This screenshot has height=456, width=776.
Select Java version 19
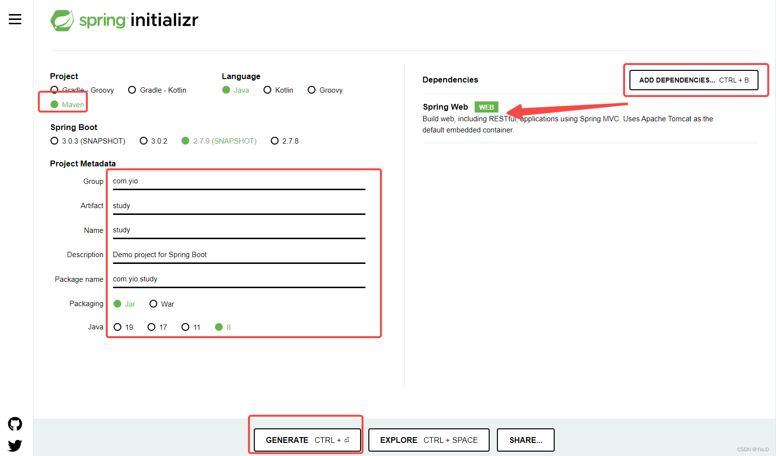click(123, 327)
